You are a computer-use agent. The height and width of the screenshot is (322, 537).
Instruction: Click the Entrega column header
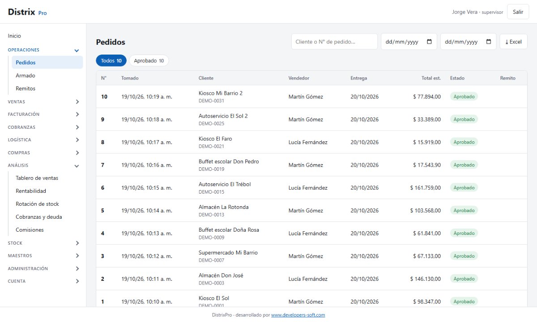pyautogui.click(x=359, y=78)
